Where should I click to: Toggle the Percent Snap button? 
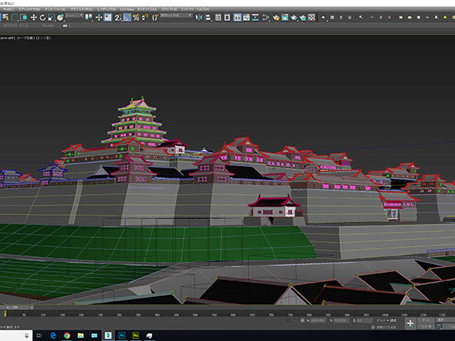coord(136,17)
